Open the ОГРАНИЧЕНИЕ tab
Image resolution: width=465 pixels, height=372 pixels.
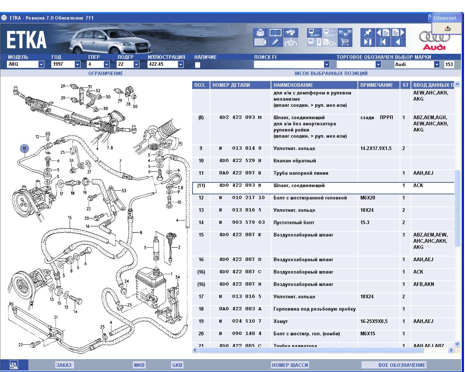(106, 73)
